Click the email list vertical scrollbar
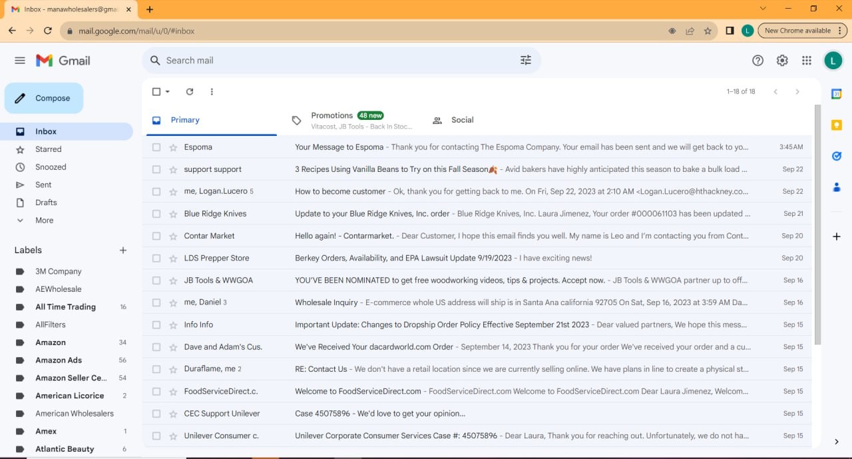The height and width of the screenshot is (459, 852). [x=818, y=223]
